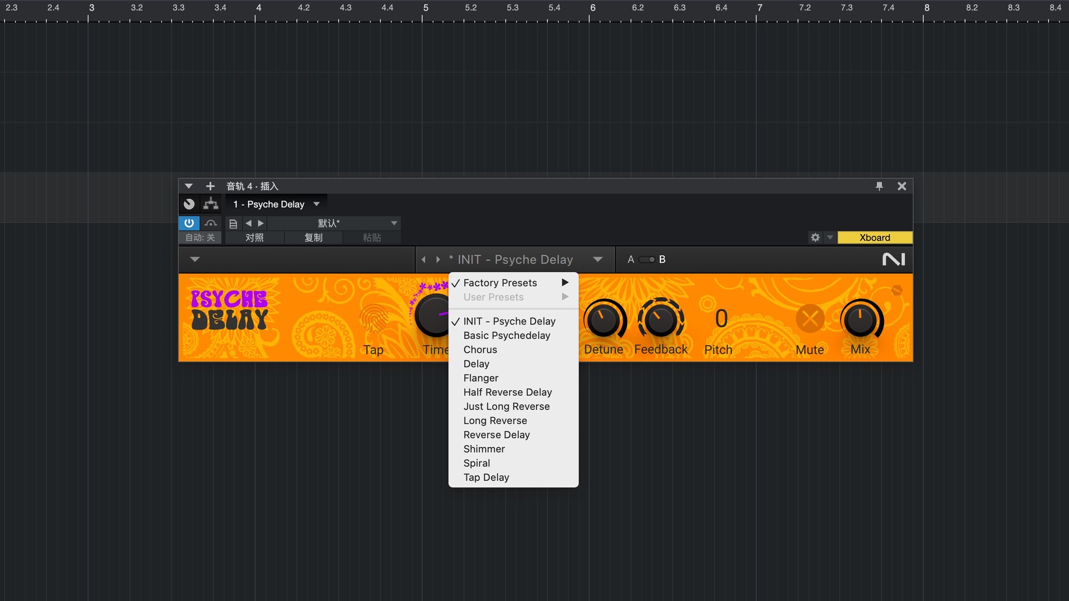Click the Mix knob
1069x601 pixels.
pos(861,320)
